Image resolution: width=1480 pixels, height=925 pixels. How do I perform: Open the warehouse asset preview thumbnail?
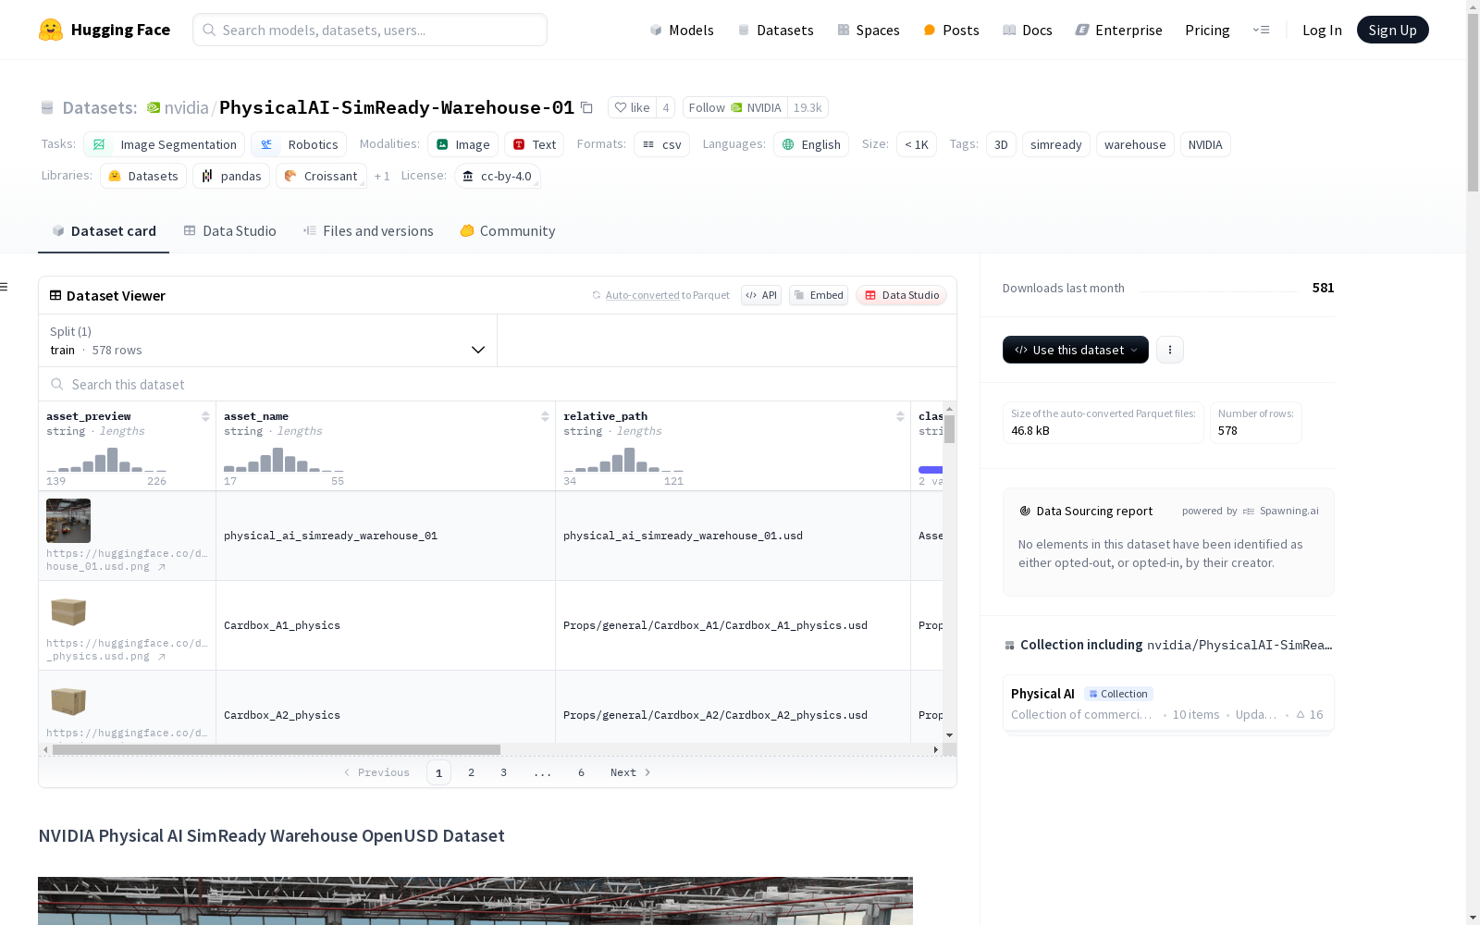pos(68,521)
